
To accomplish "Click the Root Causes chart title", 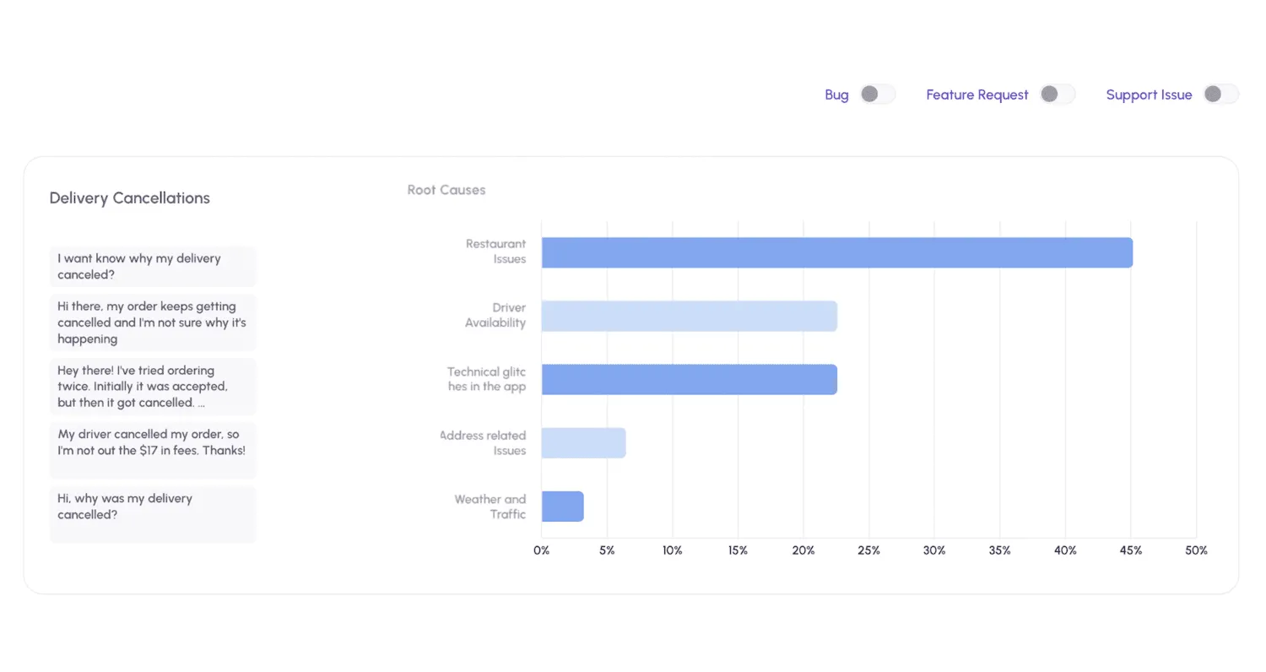I will [446, 190].
